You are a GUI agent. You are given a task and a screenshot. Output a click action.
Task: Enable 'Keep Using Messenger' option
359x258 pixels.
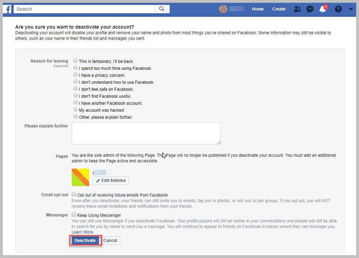click(x=74, y=214)
